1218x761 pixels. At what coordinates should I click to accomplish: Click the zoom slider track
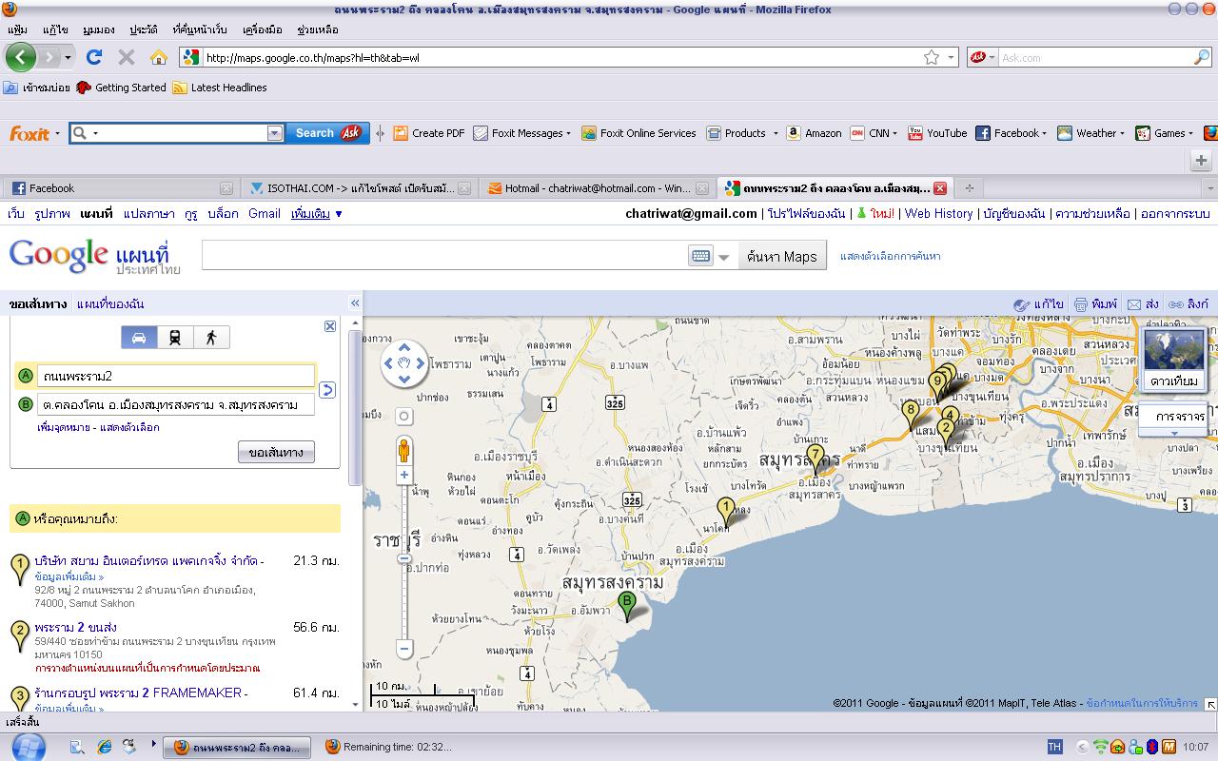point(404,561)
